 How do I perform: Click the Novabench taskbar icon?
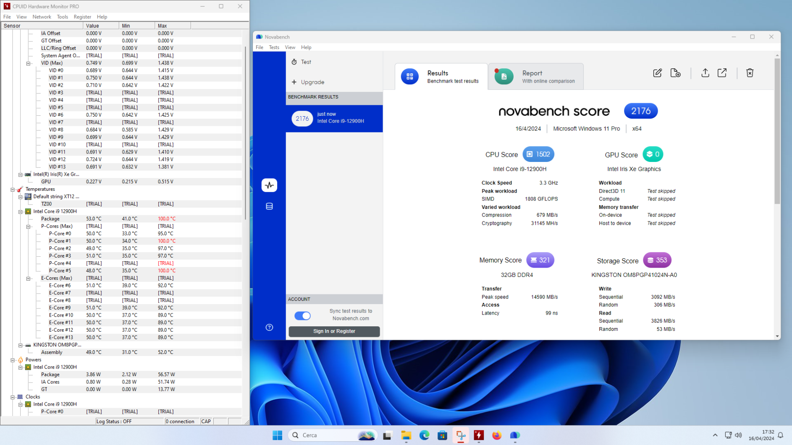(x=515, y=435)
